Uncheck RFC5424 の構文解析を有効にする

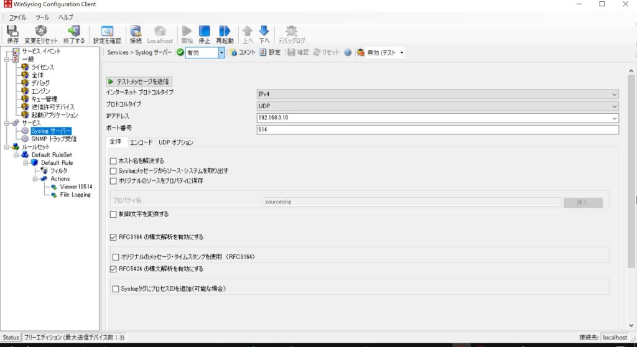(x=113, y=269)
